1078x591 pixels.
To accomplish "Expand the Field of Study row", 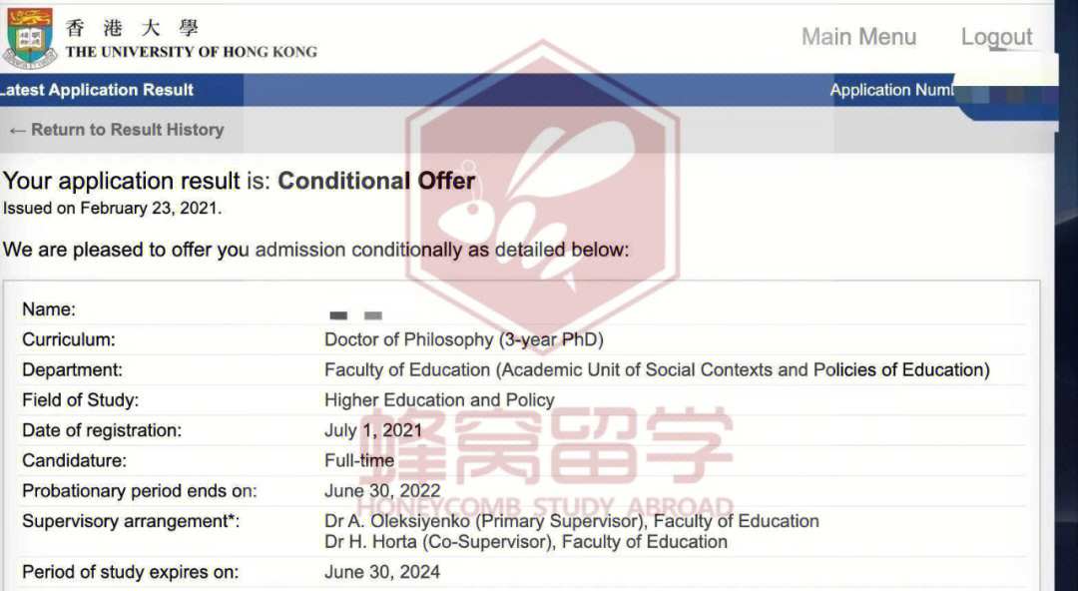I will (439, 399).
